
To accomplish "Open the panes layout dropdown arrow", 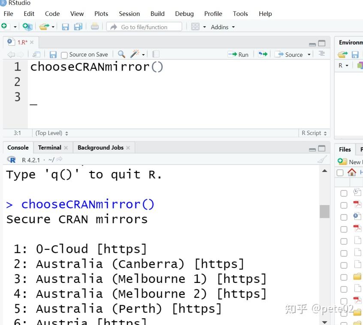I will 204,27.
